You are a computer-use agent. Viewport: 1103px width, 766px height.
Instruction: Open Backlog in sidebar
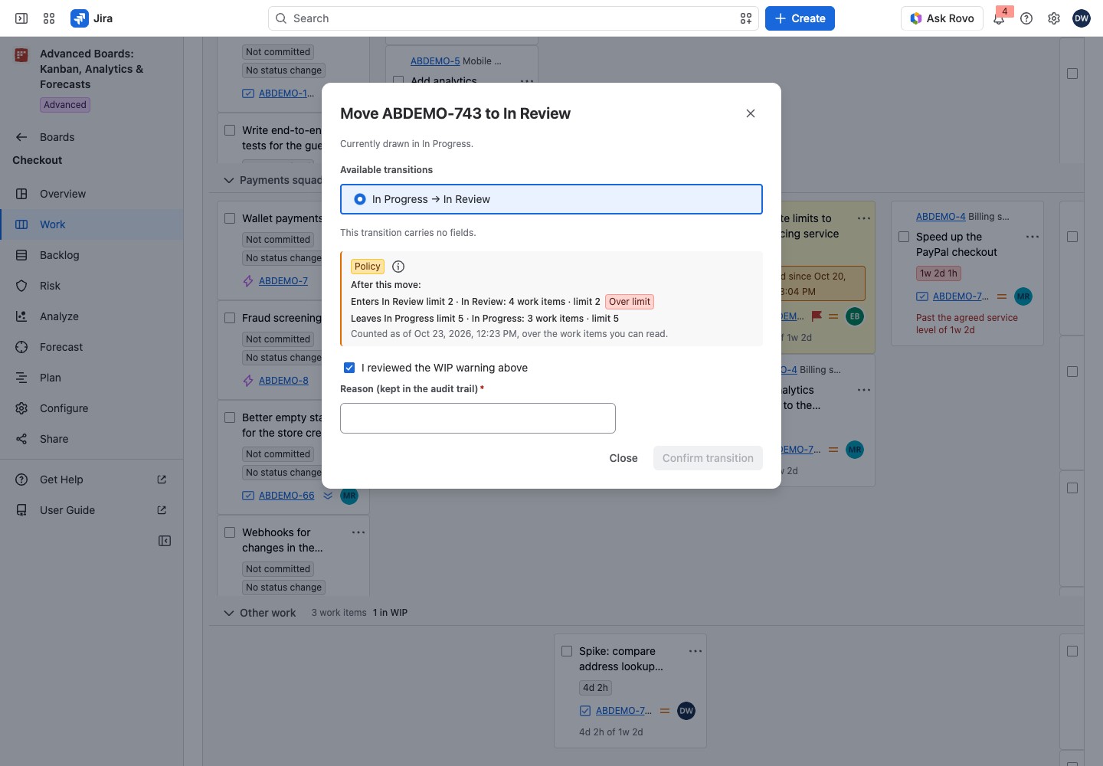(x=92, y=255)
